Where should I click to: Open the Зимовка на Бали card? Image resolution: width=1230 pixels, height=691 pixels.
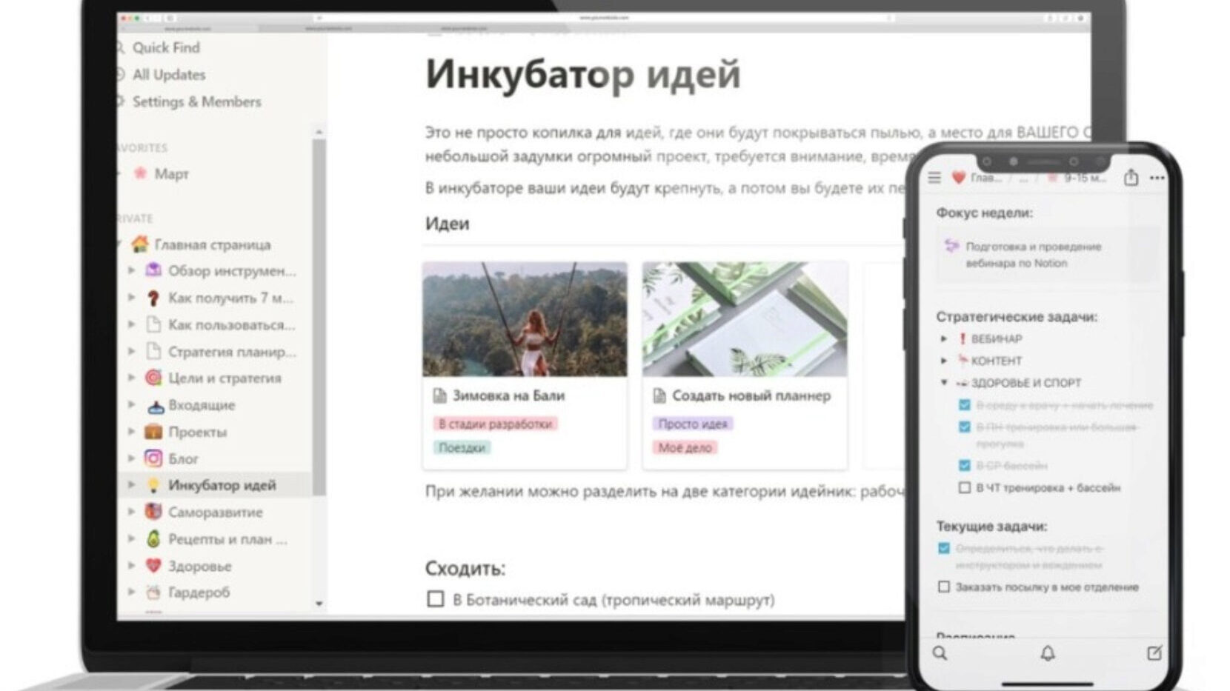[508, 395]
